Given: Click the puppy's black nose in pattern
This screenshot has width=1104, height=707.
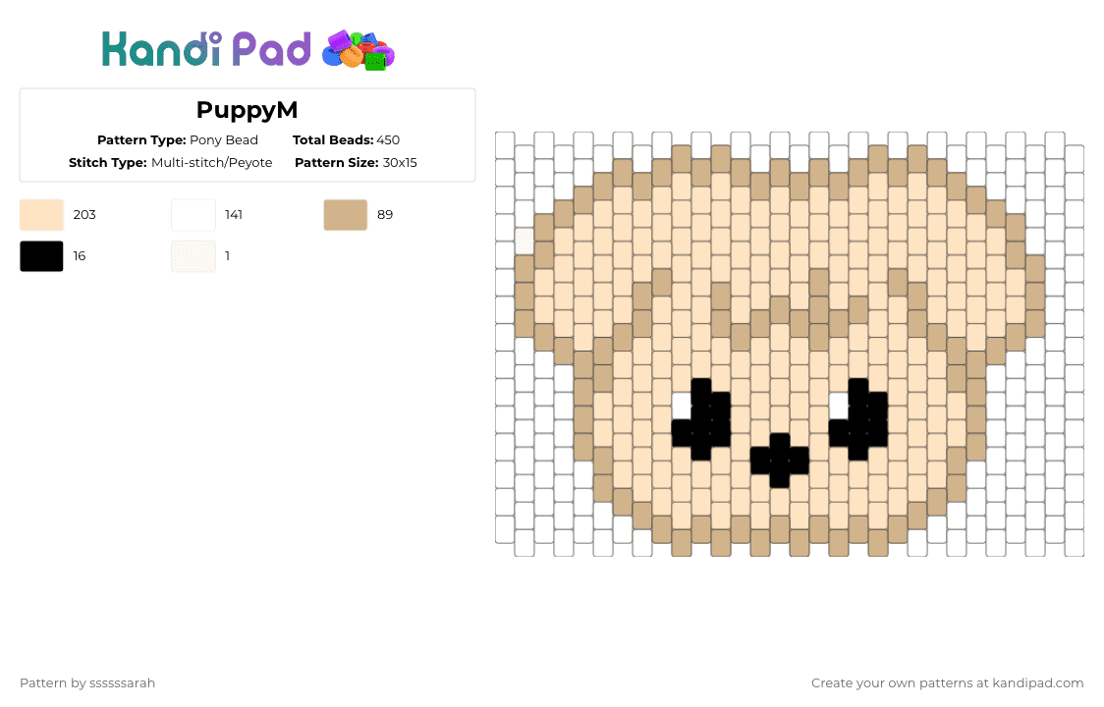Looking at the screenshot, I should [x=780, y=461].
